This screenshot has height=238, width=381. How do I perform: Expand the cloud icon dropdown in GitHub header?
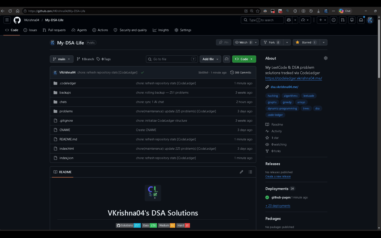(x=305, y=20)
